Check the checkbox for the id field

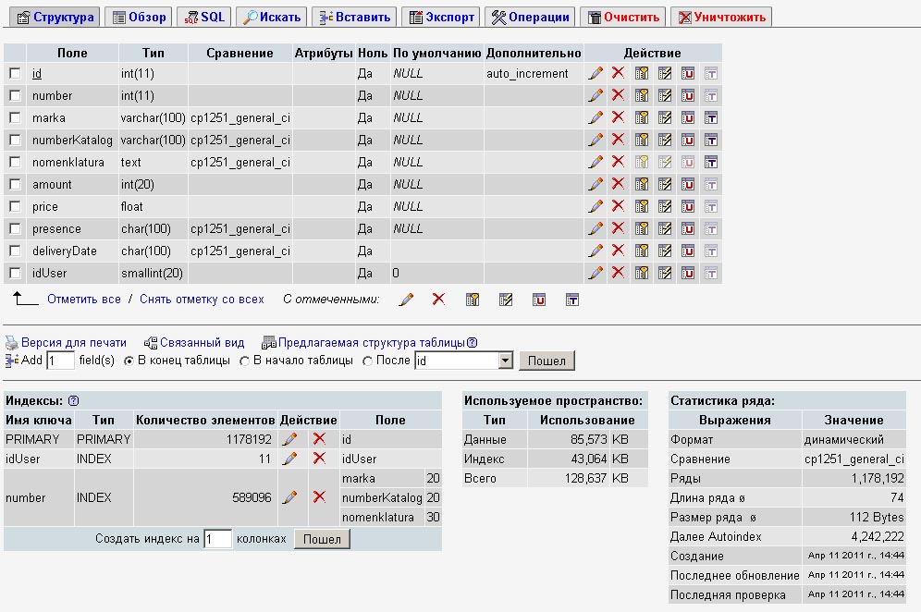[x=15, y=73]
